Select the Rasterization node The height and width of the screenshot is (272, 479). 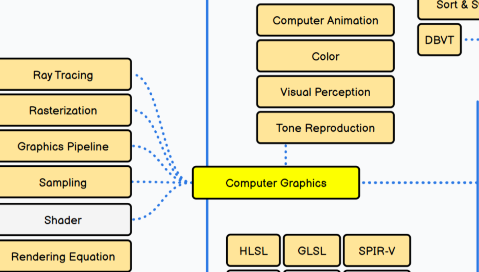coord(63,110)
